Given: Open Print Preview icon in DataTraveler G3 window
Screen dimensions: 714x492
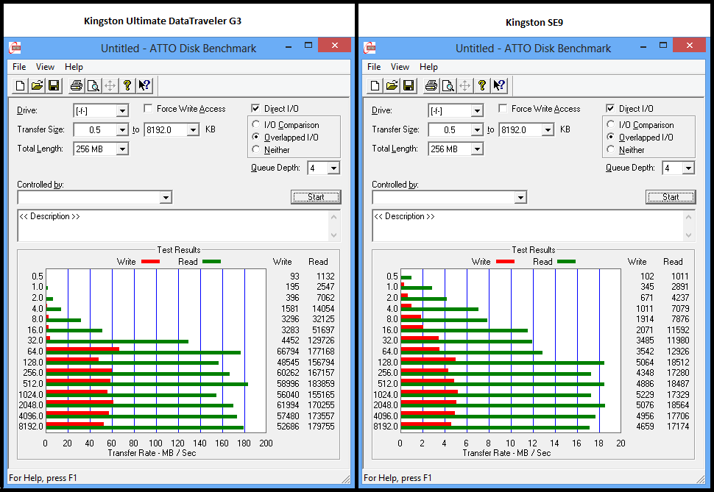Looking at the screenshot, I should click(x=93, y=85).
